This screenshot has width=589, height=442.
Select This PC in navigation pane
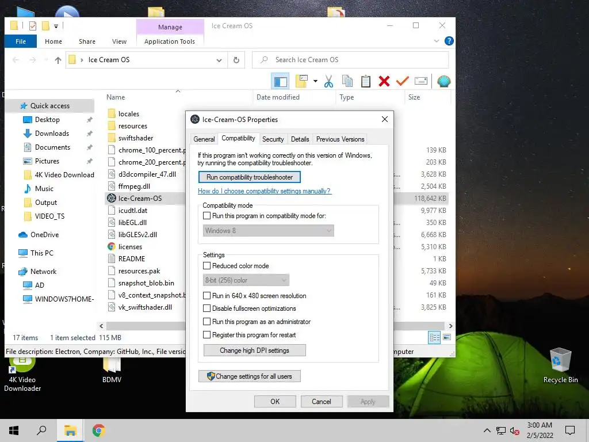[x=42, y=253]
